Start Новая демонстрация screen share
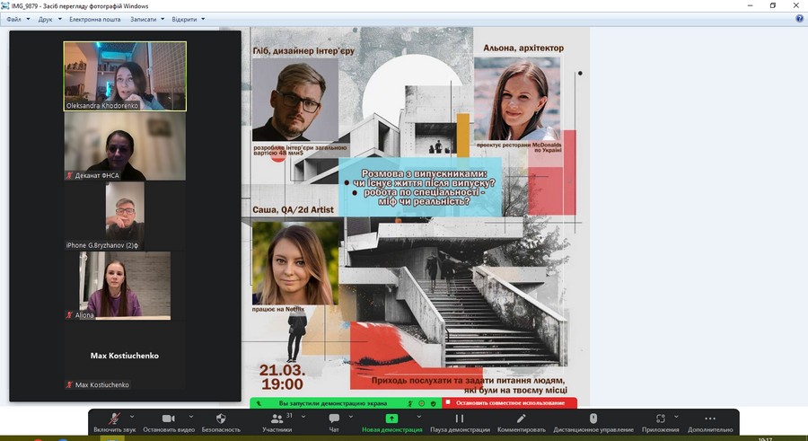Viewport: 808px width, 441px height. [x=391, y=419]
